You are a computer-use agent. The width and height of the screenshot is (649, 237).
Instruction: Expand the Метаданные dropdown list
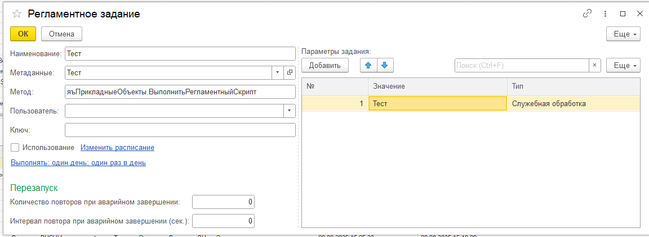[x=278, y=72]
